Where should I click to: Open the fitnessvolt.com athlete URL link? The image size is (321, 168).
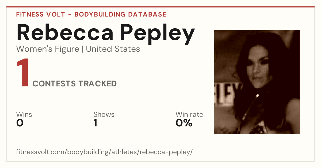pos(104,152)
